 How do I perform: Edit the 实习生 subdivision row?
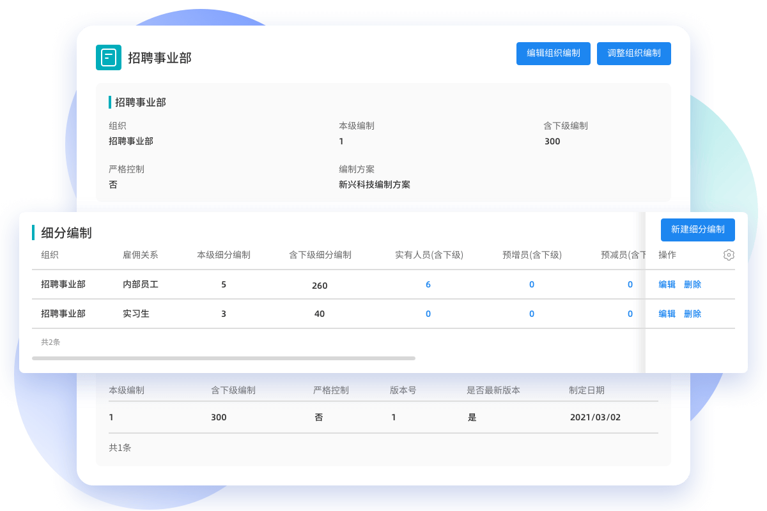[667, 314]
